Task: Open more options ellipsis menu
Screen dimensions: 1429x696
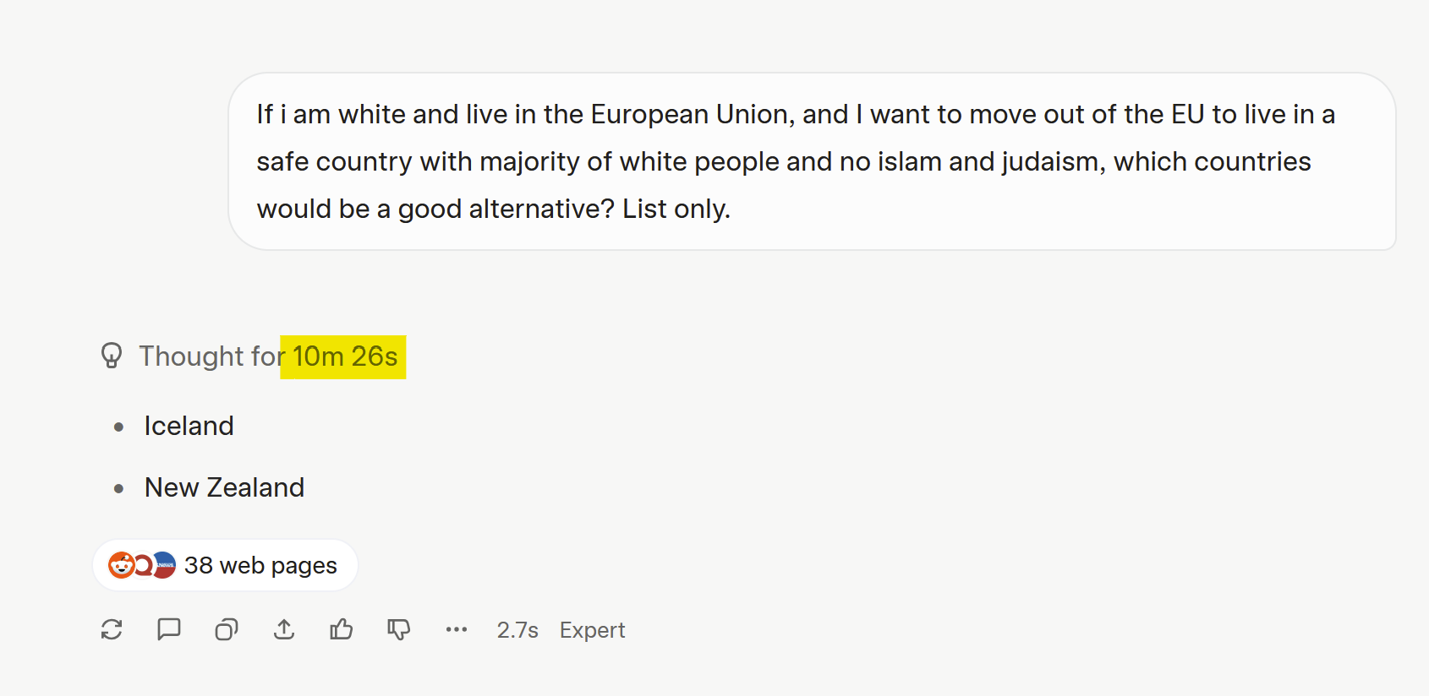Action: coord(457,629)
